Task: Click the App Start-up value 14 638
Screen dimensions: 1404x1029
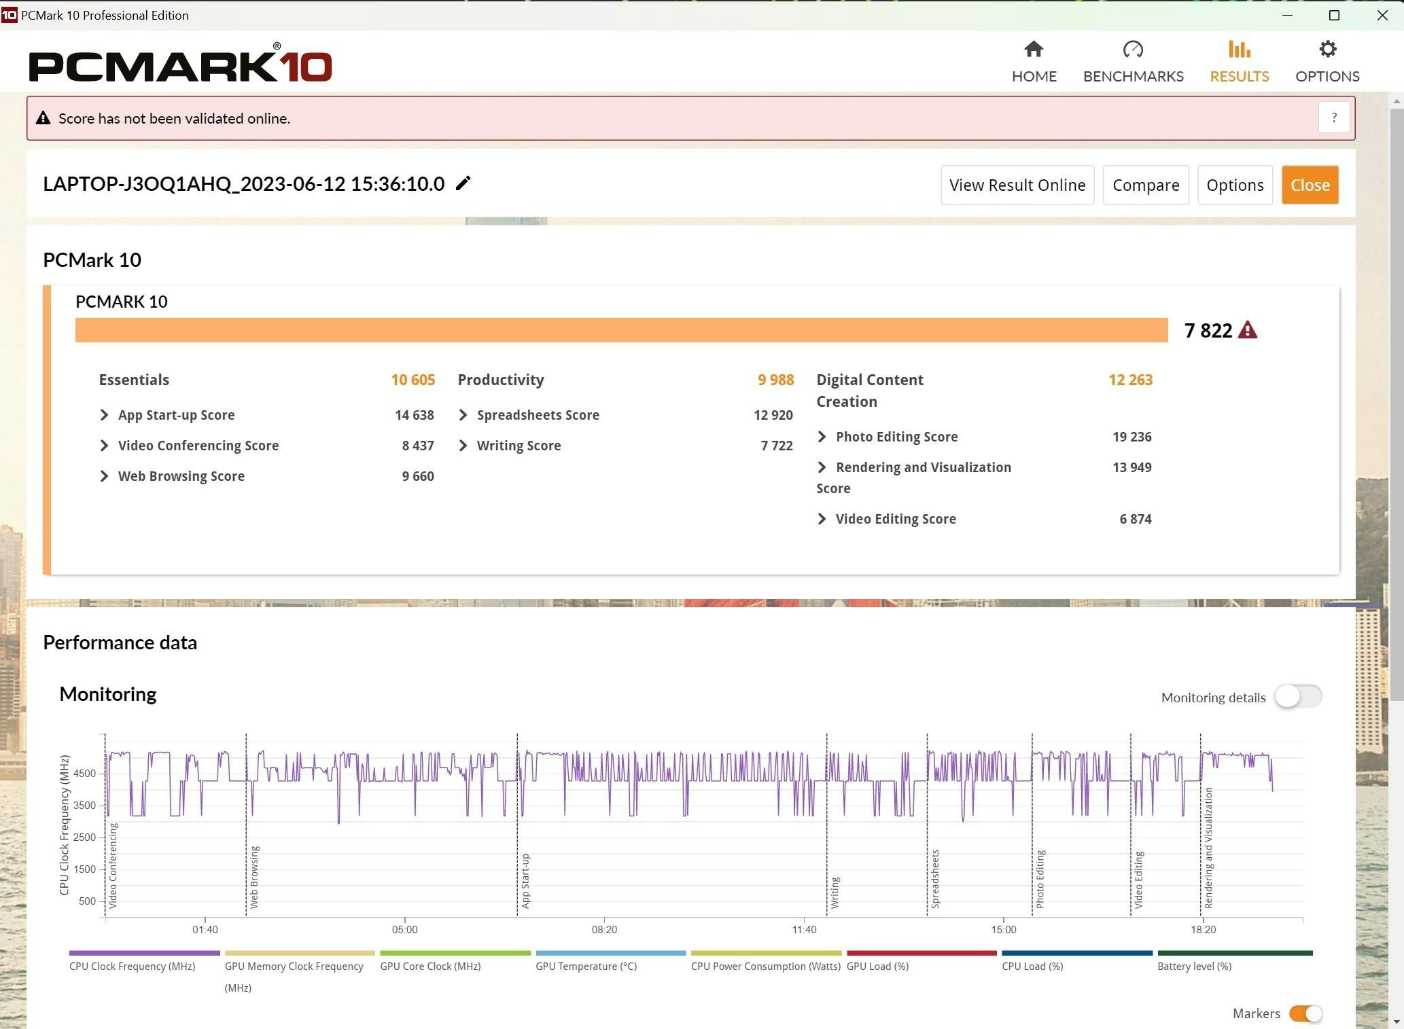Action: tap(414, 415)
